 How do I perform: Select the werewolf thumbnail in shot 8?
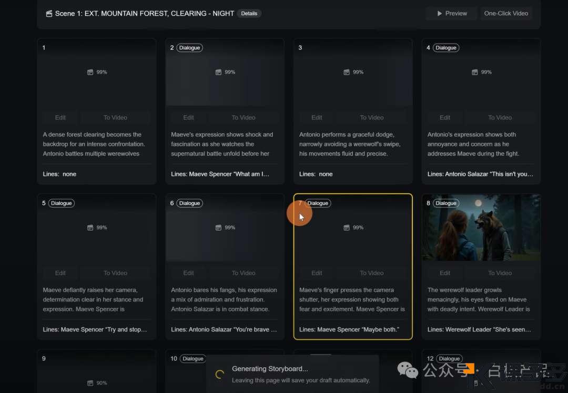(481, 227)
